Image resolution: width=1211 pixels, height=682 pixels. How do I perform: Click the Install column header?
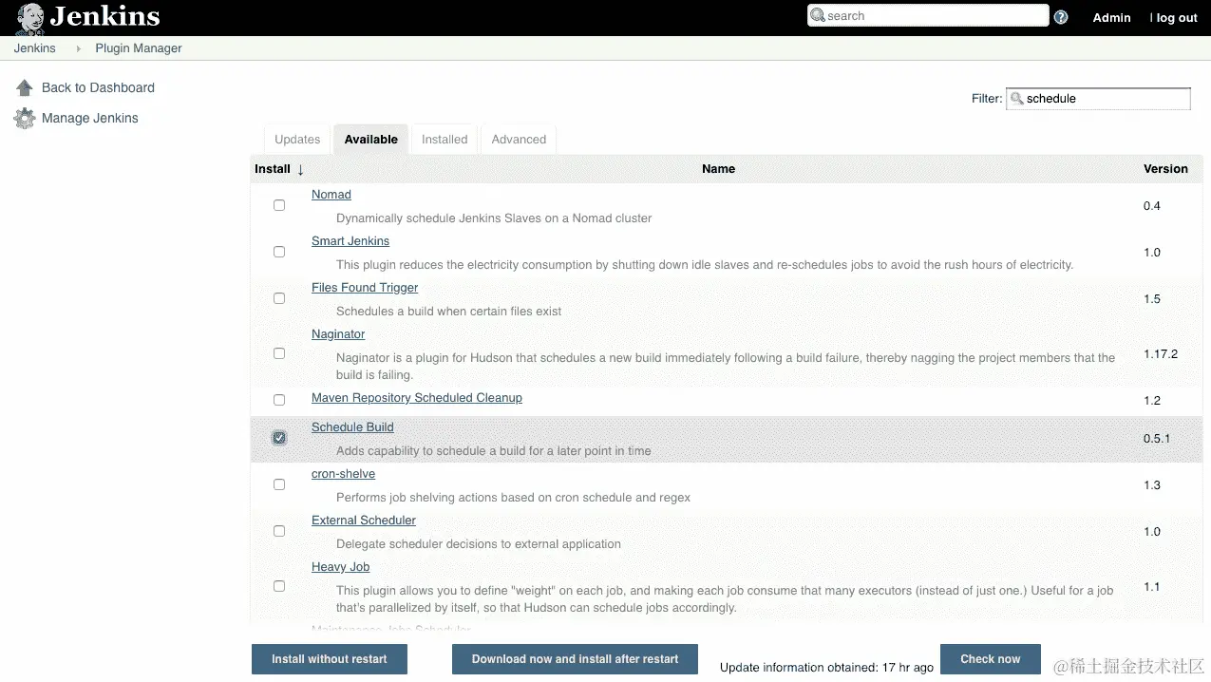pos(273,169)
